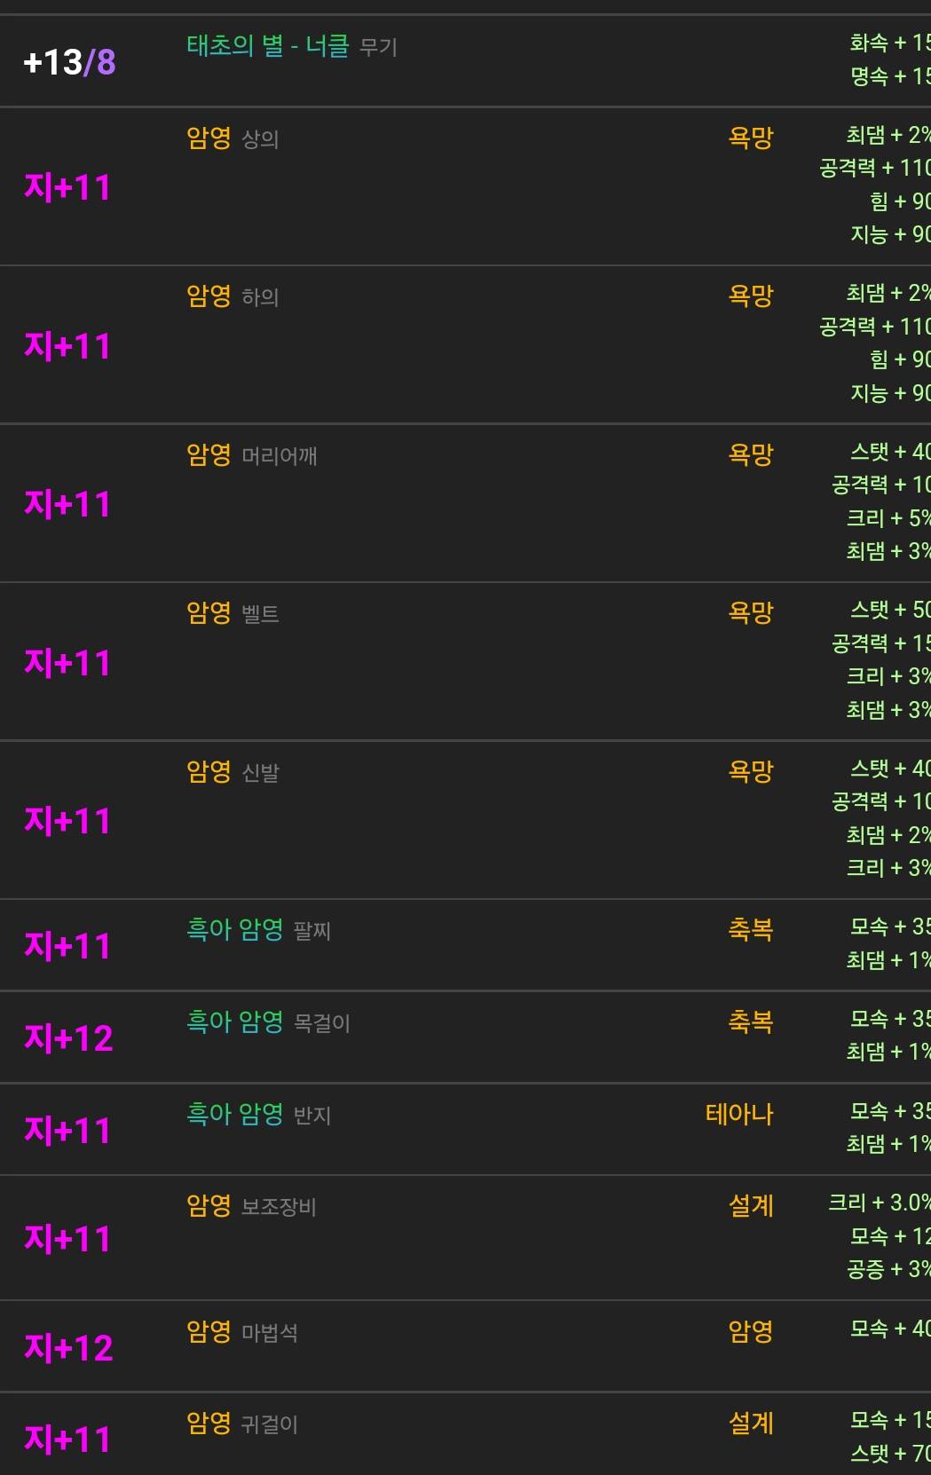
Task: Click the 테아나 enchant label on 반지 row
Action: point(739,1114)
